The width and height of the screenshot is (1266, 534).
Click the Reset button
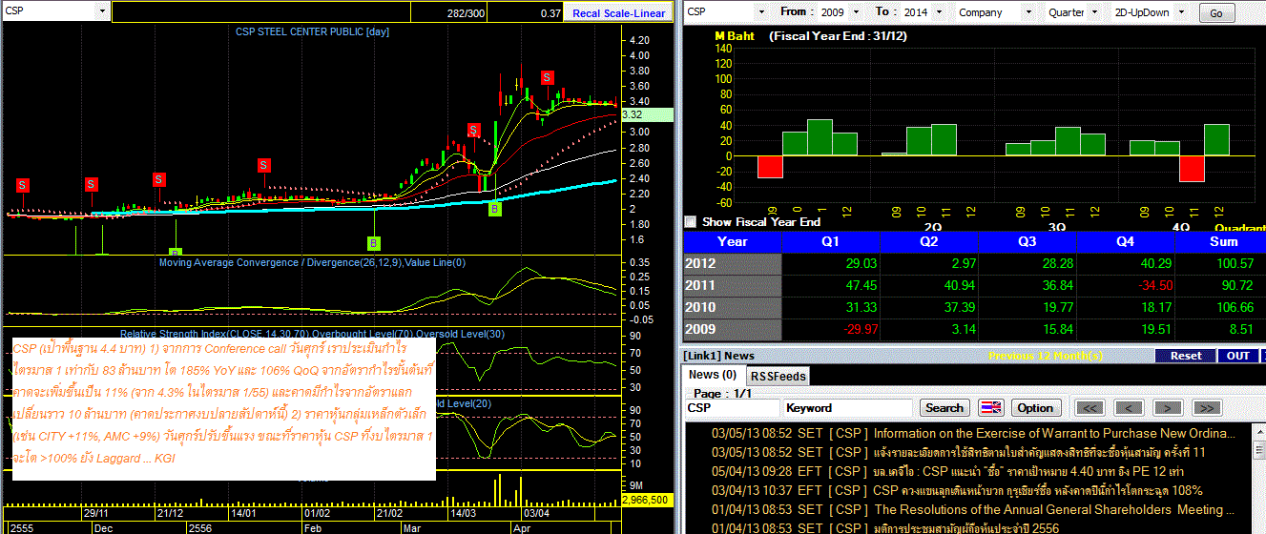[1186, 356]
